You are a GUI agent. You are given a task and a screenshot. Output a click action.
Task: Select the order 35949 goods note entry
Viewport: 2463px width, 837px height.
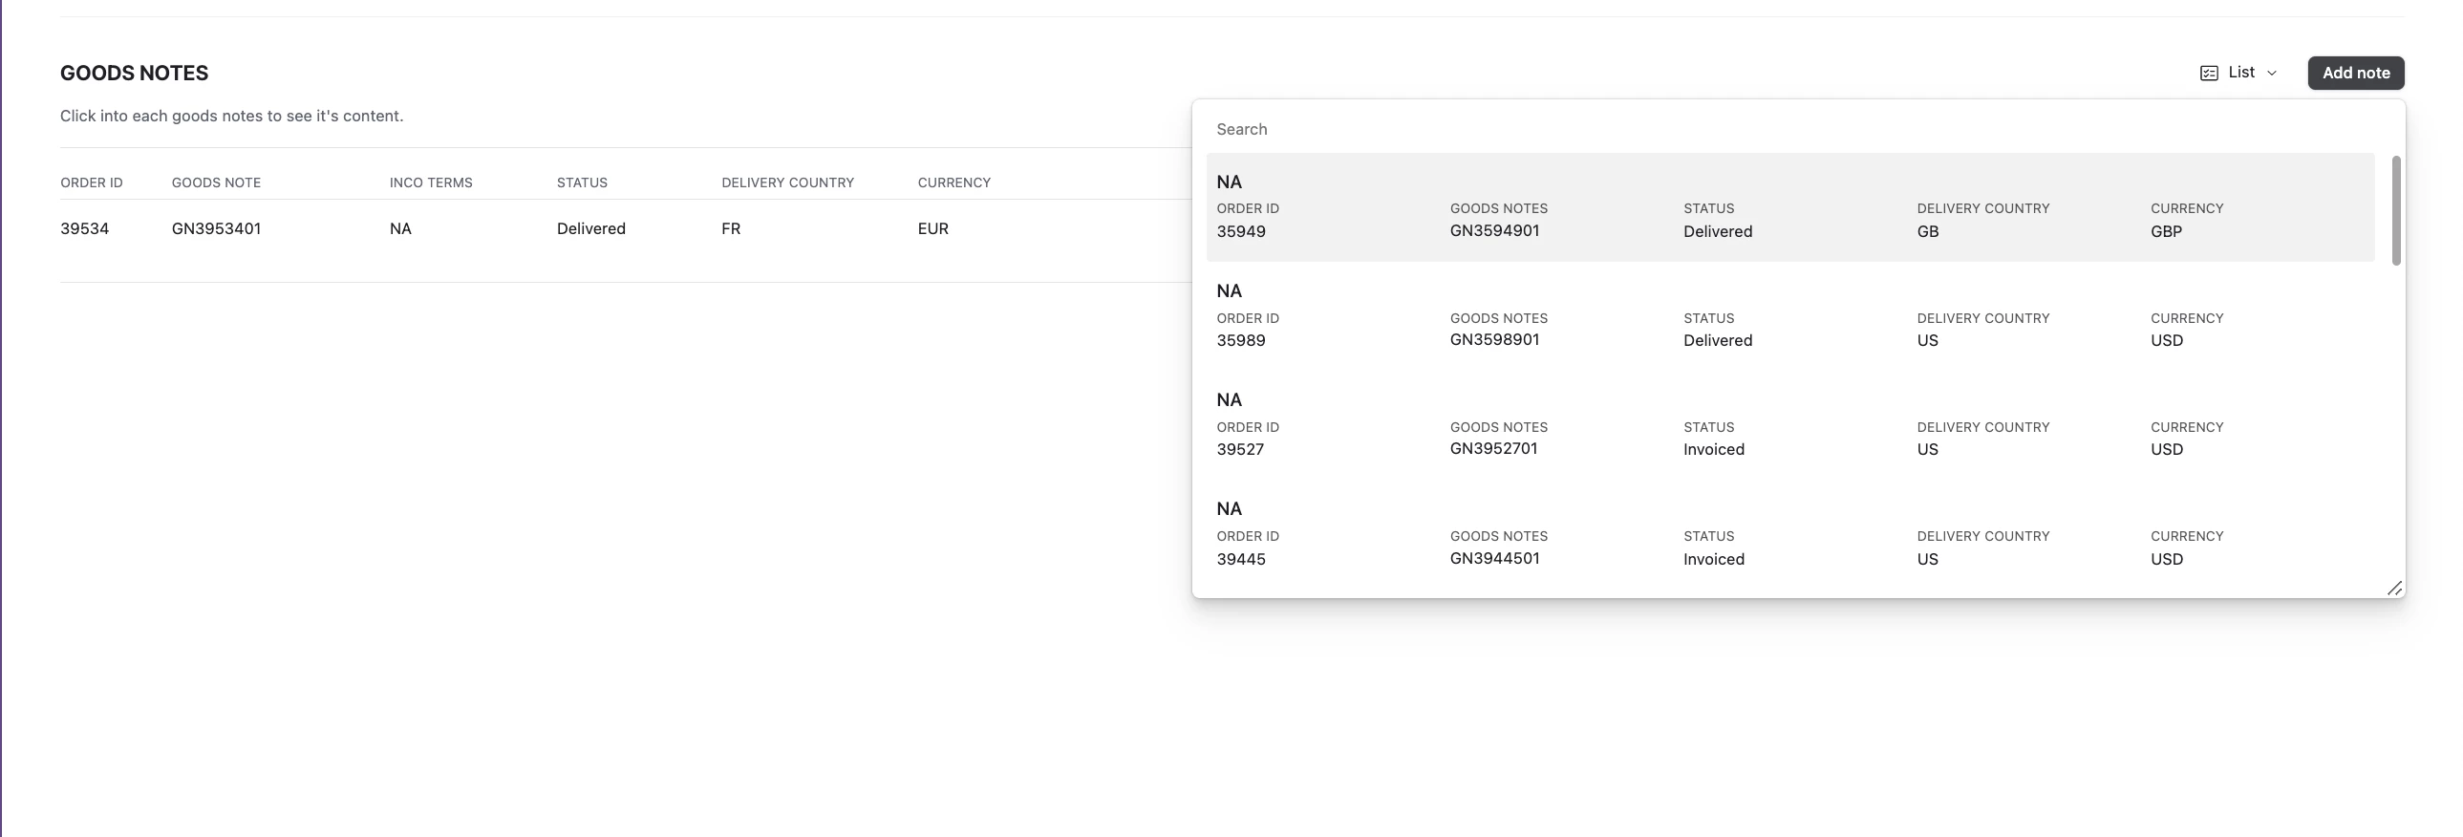1789,206
